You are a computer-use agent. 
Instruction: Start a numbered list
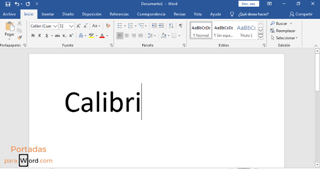click(130, 26)
